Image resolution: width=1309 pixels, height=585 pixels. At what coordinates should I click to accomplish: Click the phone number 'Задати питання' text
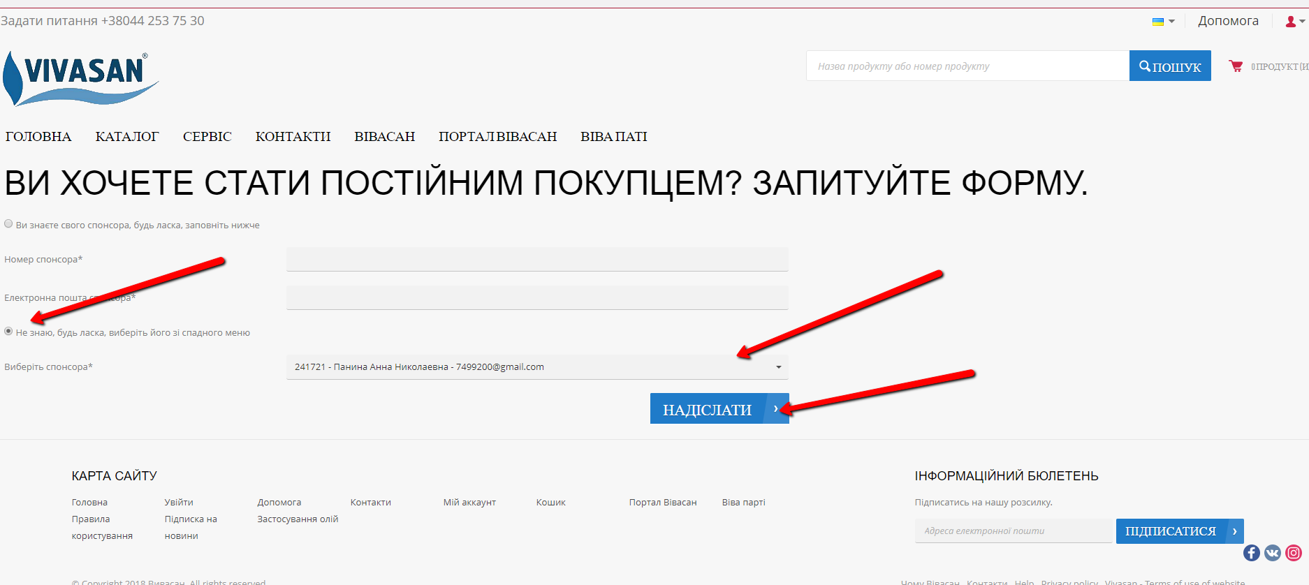click(103, 21)
